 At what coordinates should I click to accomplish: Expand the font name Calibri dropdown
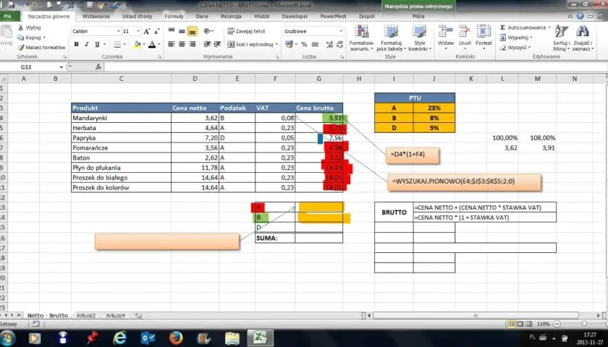[x=118, y=31]
